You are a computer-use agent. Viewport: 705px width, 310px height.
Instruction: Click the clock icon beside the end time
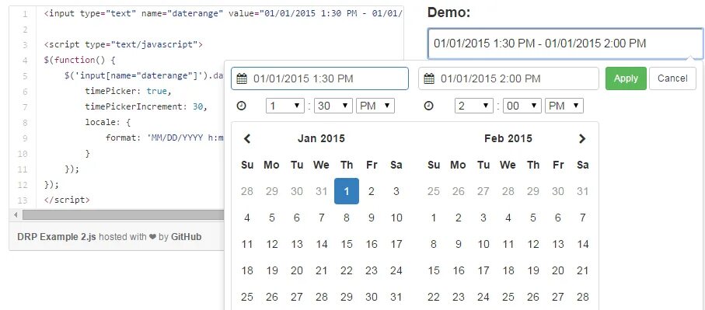428,106
